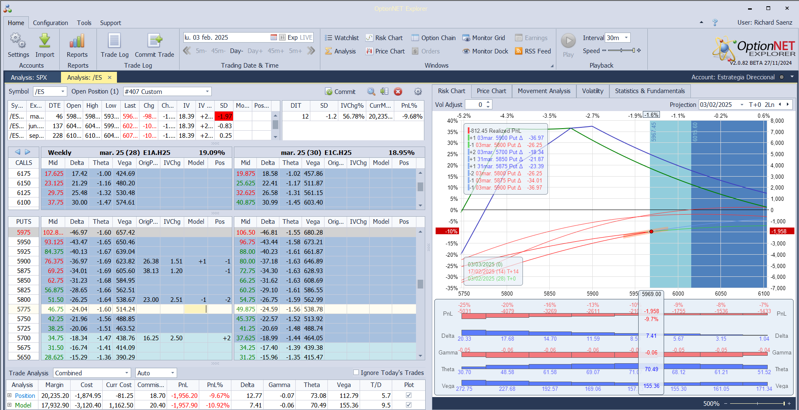Switch to the Tools ribbon tab
The width and height of the screenshot is (799, 410).
click(x=84, y=23)
